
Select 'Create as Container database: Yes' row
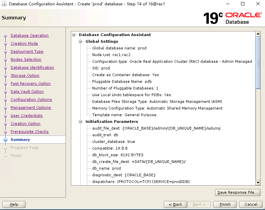tap(126, 75)
